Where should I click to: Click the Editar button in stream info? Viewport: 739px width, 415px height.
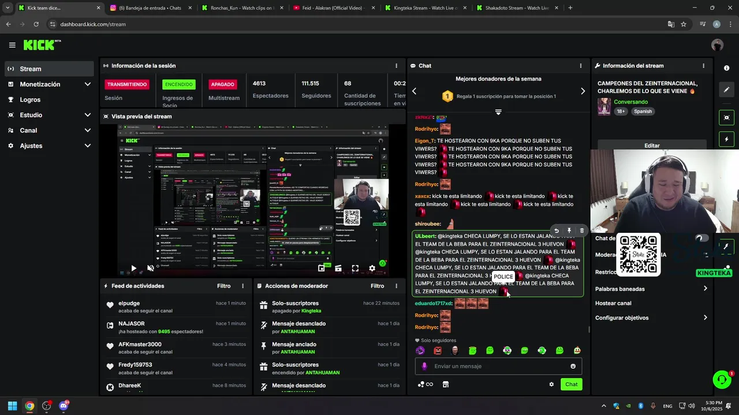tap(652, 145)
